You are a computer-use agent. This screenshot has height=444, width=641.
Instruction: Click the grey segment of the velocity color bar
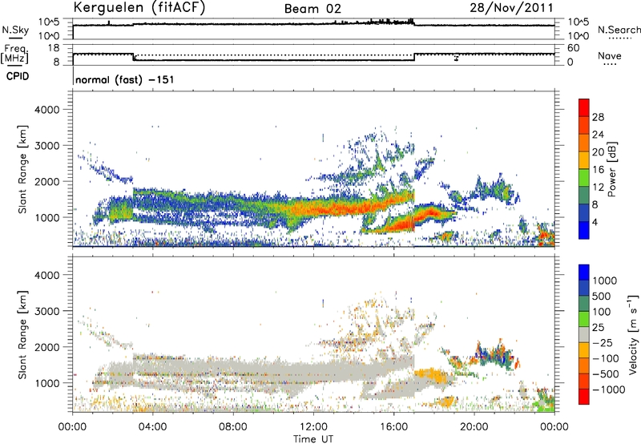coord(584,335)
